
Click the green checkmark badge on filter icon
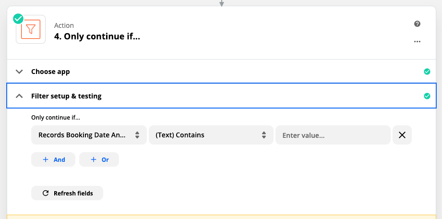[18, 19]
